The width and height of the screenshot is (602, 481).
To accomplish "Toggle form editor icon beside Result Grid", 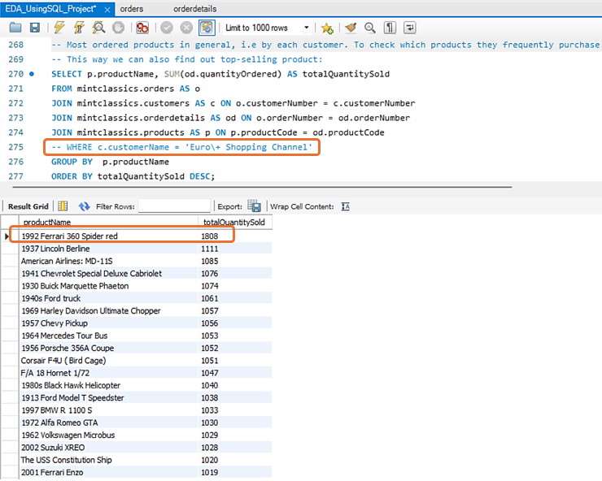I will pos(63,206).
